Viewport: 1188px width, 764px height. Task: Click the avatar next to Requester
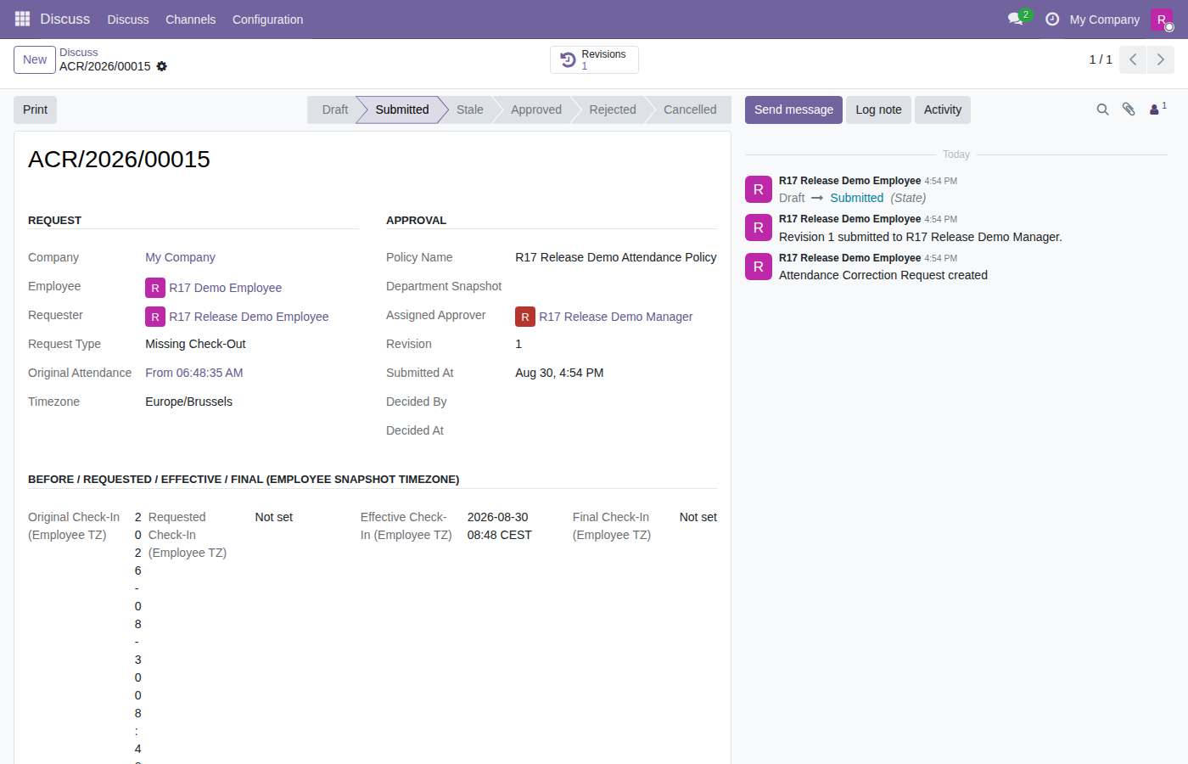click(x=155, y=317)
